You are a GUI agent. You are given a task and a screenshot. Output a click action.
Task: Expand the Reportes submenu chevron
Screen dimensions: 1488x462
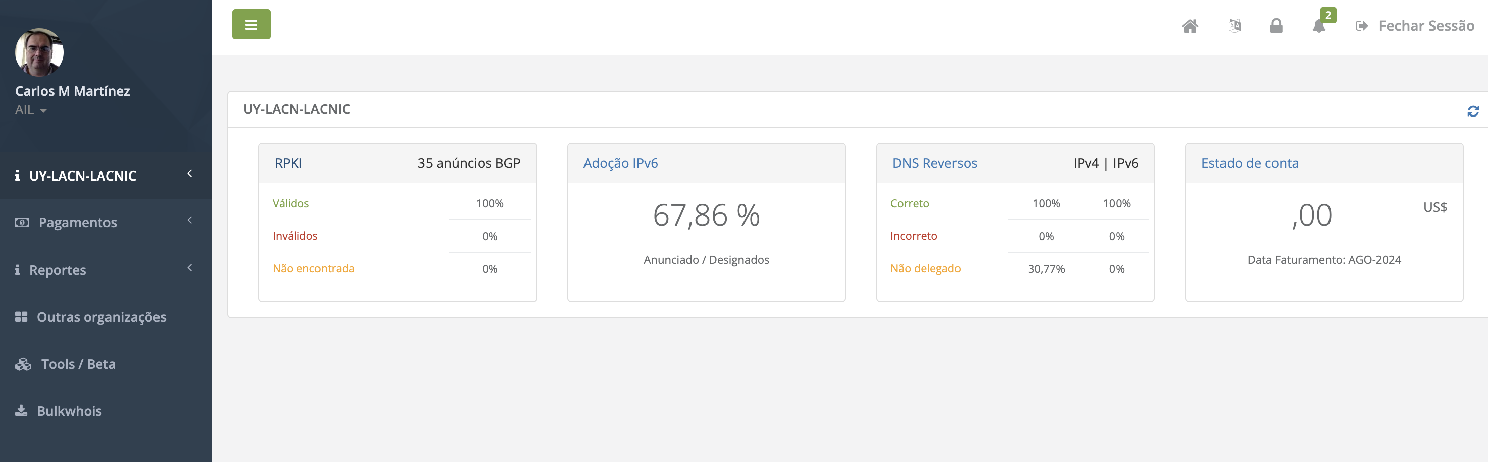(189, 267)
